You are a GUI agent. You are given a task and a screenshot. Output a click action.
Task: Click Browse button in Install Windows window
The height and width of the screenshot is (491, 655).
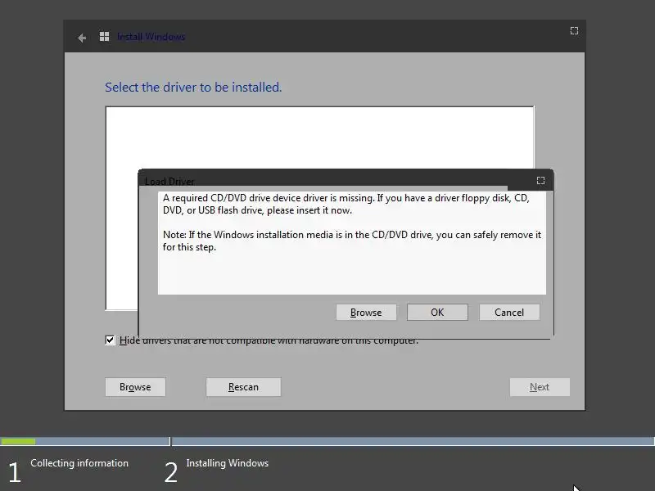[x=135, y=387]
